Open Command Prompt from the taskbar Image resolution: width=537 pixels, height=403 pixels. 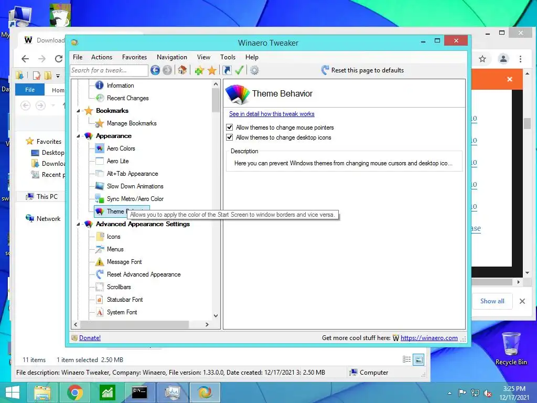click(139, 393)
